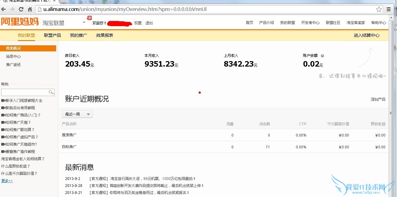The height and width of the screenshot is (197, 397).
Task: Click the 账户余额 amount 0.02
Action: pyautogui.click(x=311, y=64)
